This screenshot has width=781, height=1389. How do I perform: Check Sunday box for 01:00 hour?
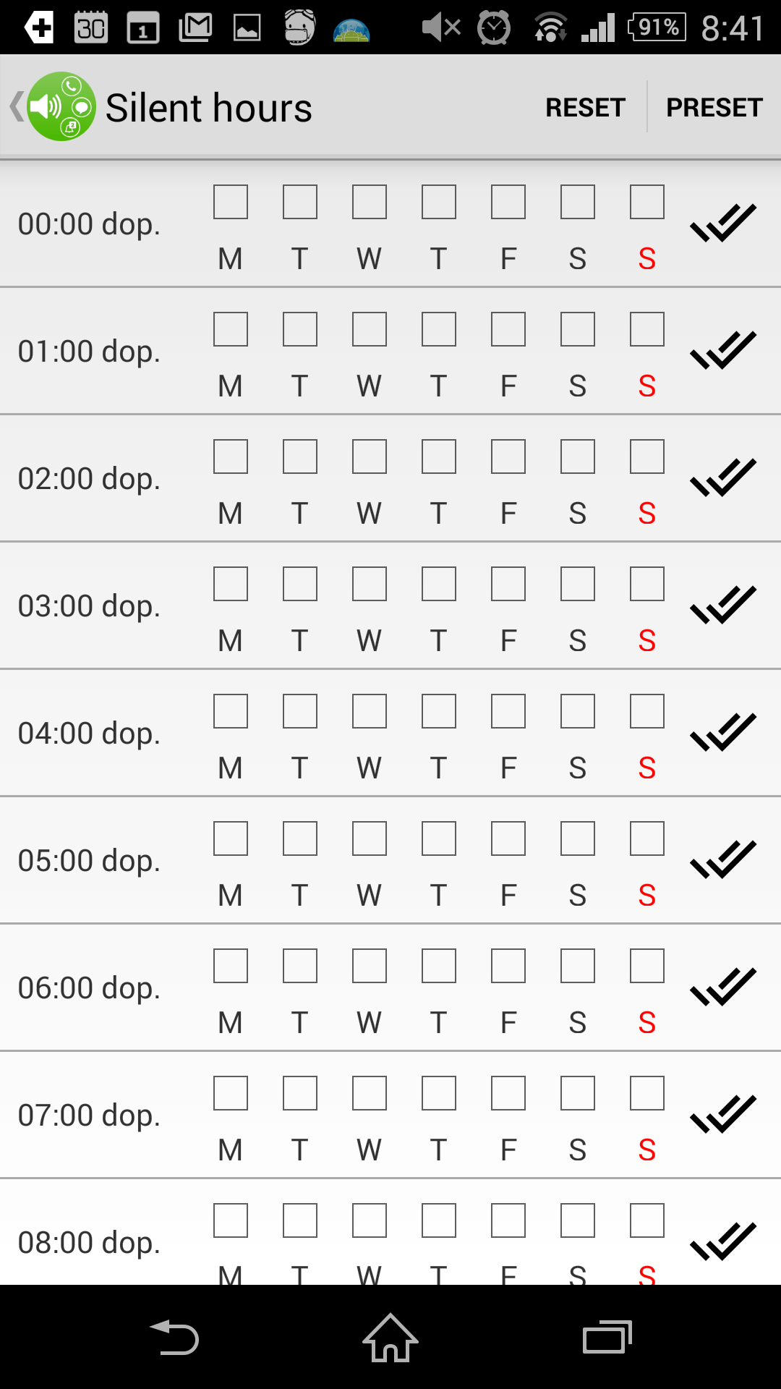pos(647,329)
